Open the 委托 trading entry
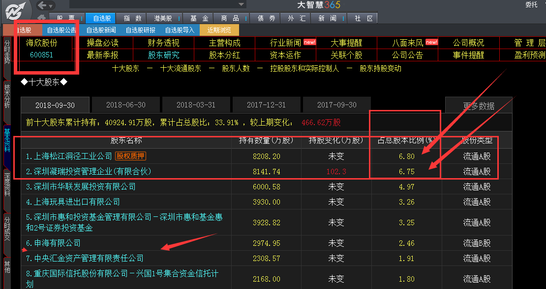 (x=531, y=4)
